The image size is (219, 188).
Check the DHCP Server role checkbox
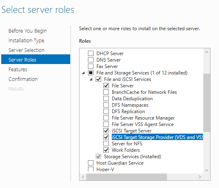point(91,54)
